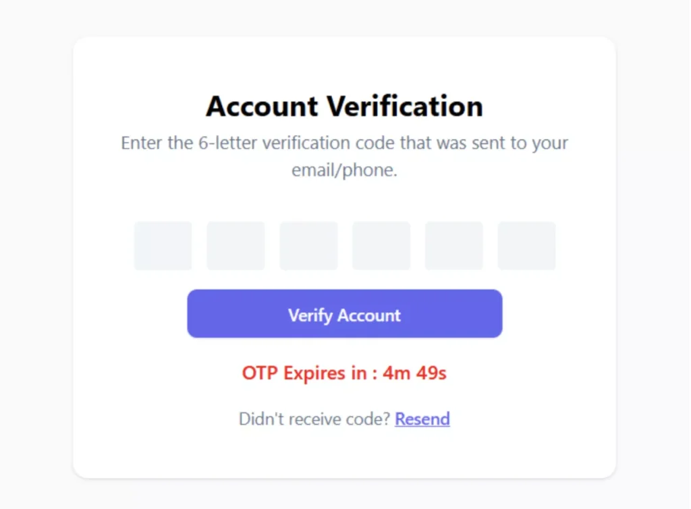Click the Account Verification heading
Viewport: 691px width, 509px height.
pyautogui.click(x=345, y=106)
